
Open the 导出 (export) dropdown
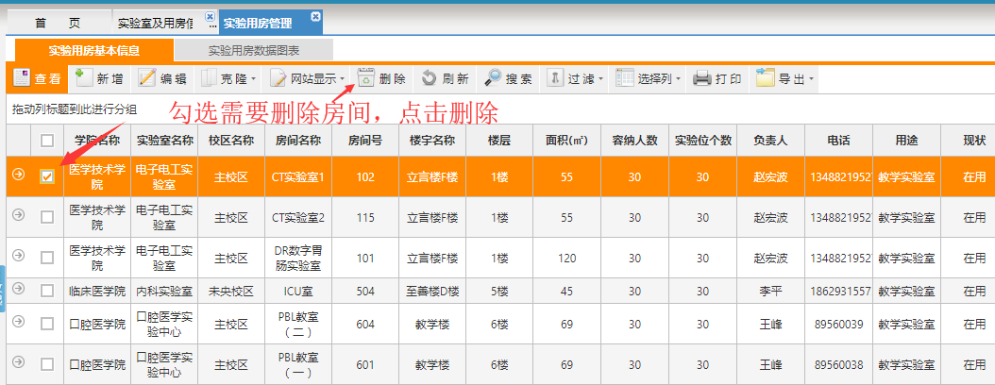[x=810, y=79]
